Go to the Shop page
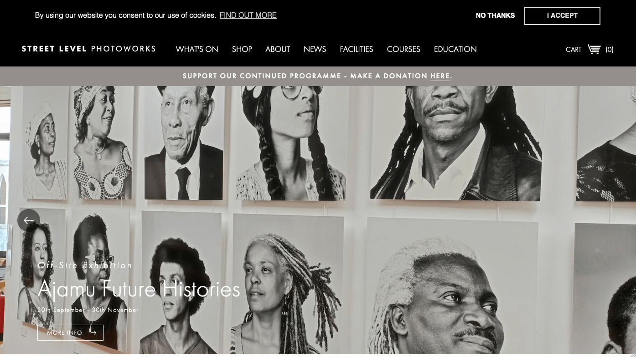The image size is (636, 357). coord(242,49)
